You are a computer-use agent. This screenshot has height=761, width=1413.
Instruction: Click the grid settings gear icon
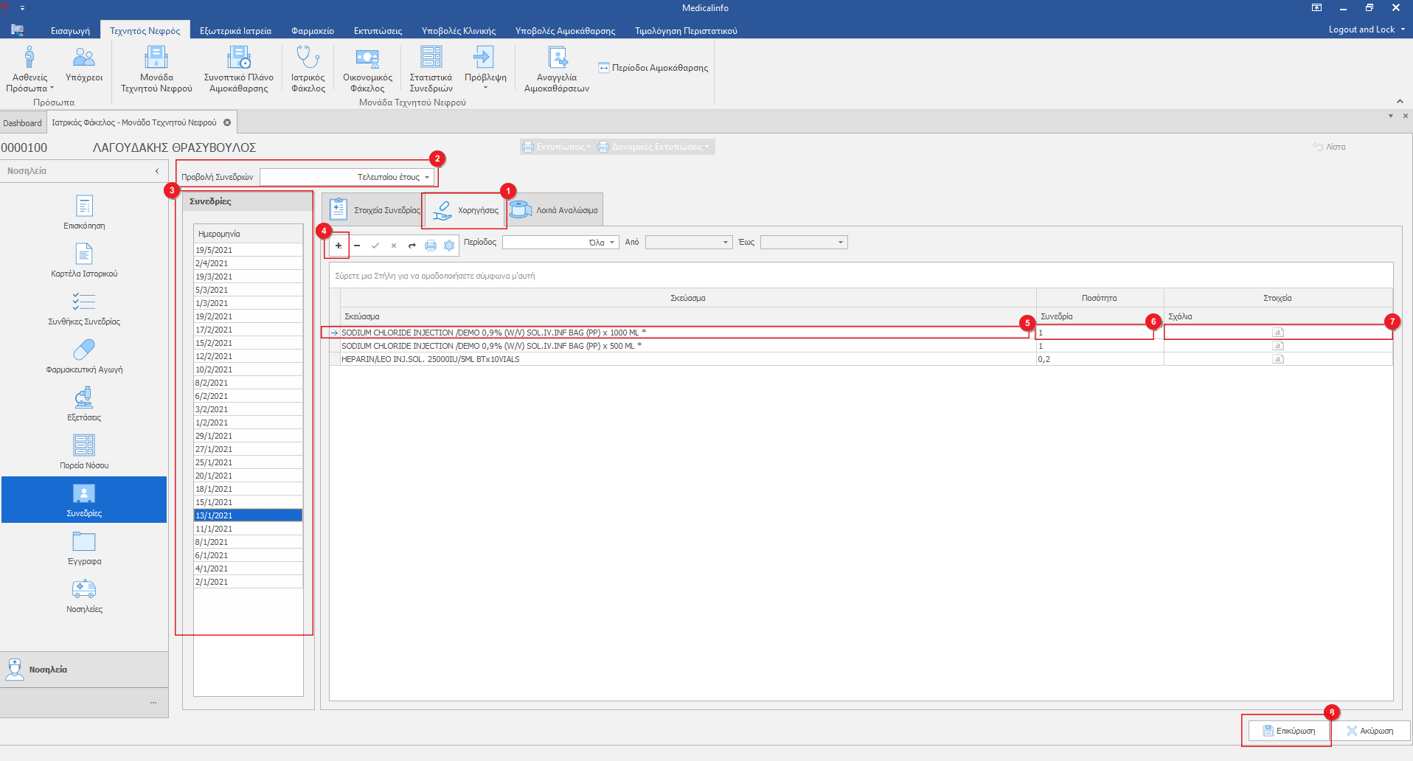[x=449, y=246]
